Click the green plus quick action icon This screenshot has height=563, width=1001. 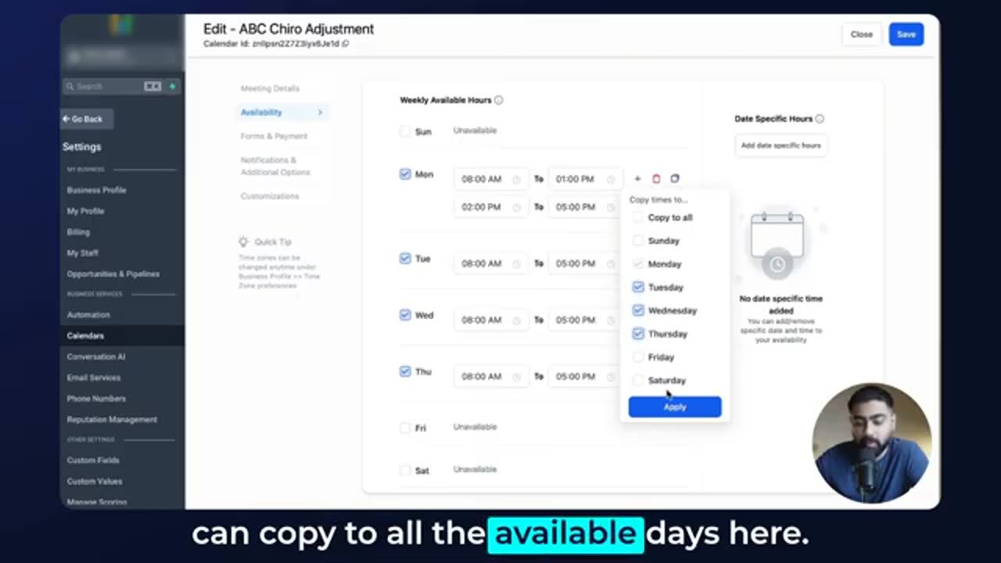pyautogui.click(x=172, y=86)
